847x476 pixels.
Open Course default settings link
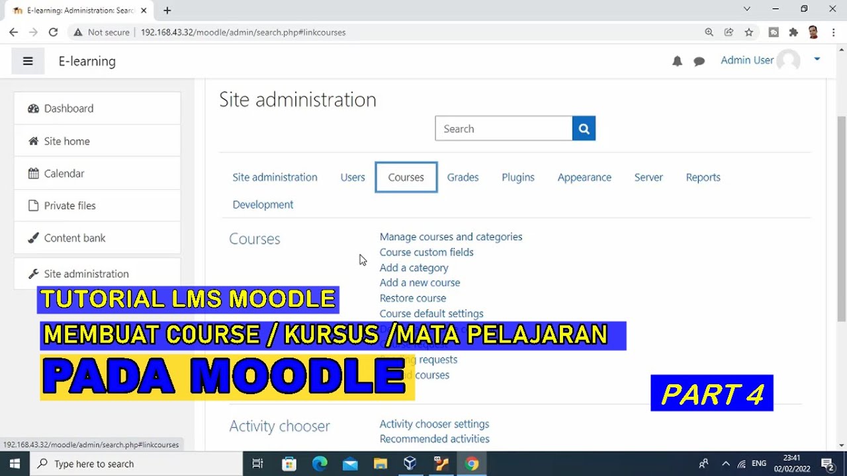pos(431,313)
